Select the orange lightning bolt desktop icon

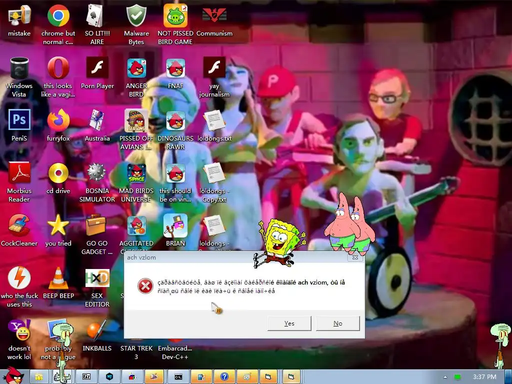19,278
